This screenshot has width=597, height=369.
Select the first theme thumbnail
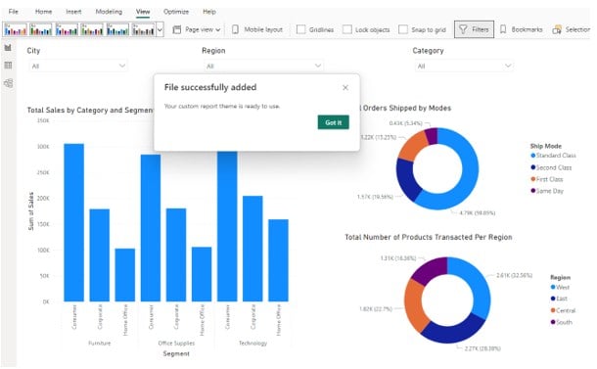click(x=16, y=29)
